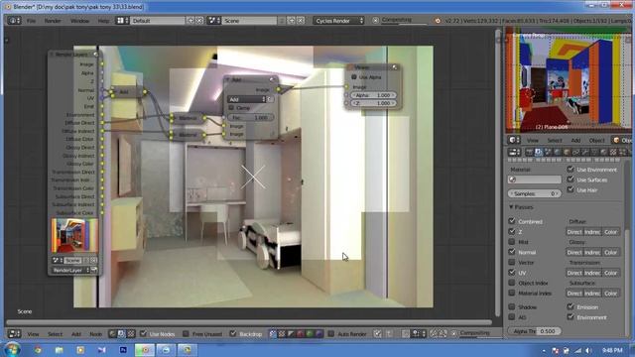635x357 pixels.
Task: Open the node editor Select menu
Action: [55, 334]
